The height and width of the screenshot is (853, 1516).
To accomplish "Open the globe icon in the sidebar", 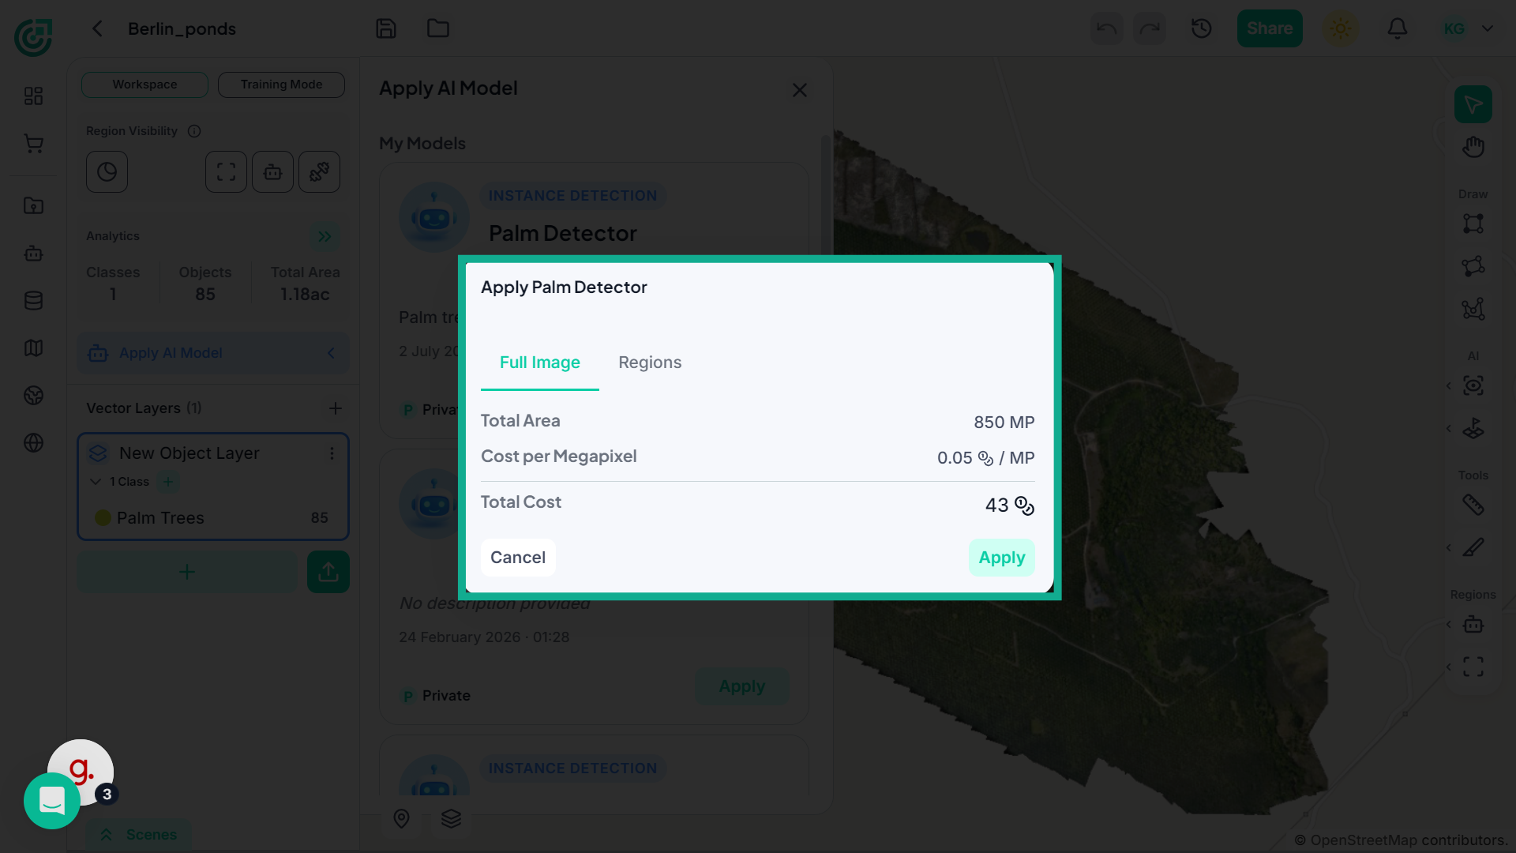I will [x=33, y=443].
